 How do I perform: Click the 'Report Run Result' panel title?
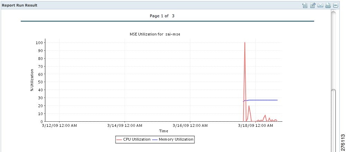point(19,5)
